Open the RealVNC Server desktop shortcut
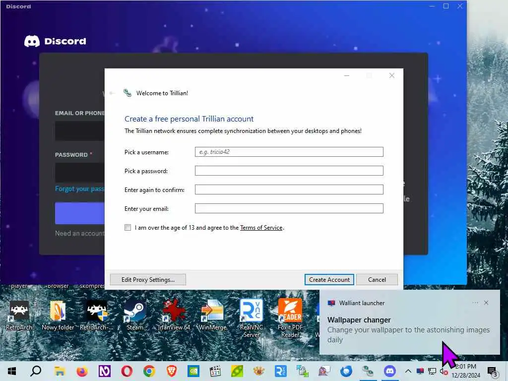The image size is (508, 381). (252, 318)
